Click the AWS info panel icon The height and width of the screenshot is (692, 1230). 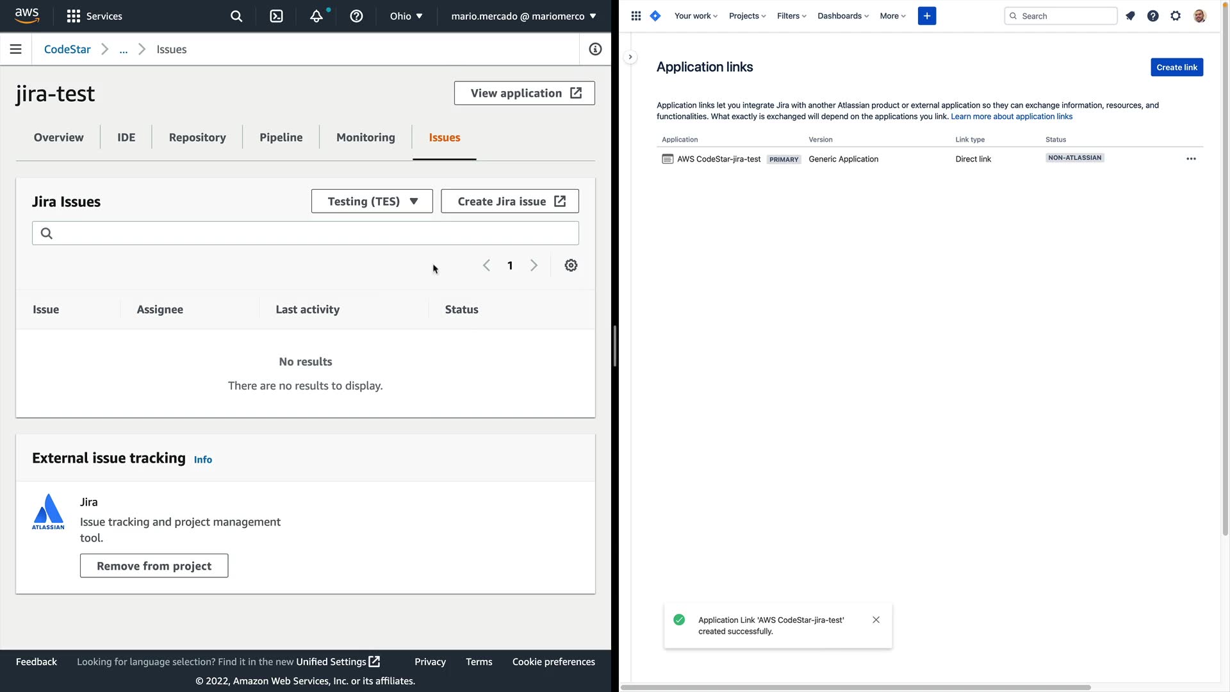(595, 49)
